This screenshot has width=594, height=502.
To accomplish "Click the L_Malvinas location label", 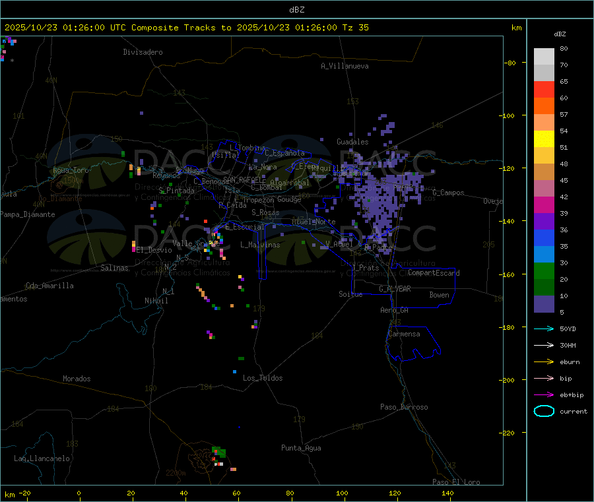I will pos(260,245).
